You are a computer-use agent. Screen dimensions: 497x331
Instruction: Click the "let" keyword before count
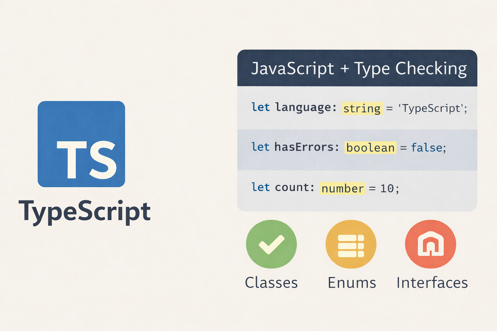click(260, 187)
